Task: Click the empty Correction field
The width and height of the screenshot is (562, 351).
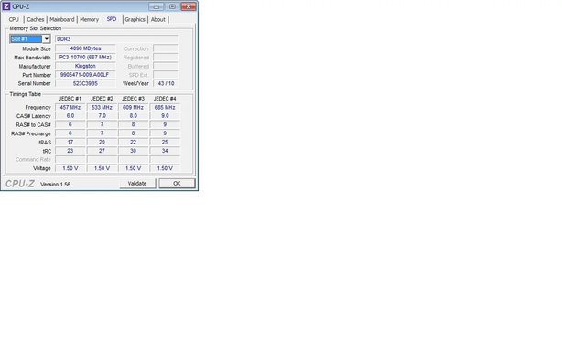Action: click(x=166, y=48)
